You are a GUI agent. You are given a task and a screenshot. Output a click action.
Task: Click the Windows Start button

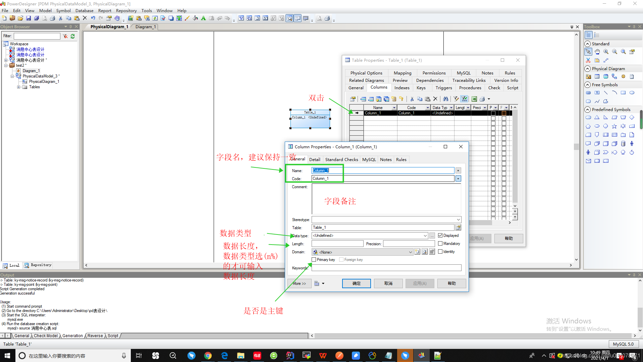tap(7, 356)
